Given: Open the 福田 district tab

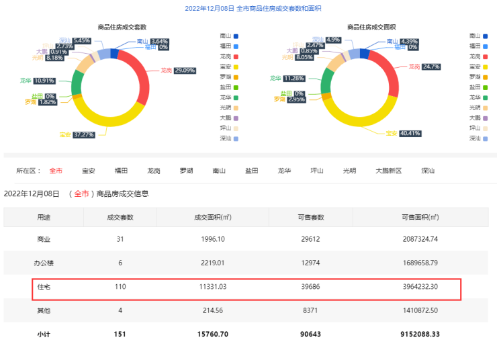Looking at the screenshot, I should [x=122, y=171].
